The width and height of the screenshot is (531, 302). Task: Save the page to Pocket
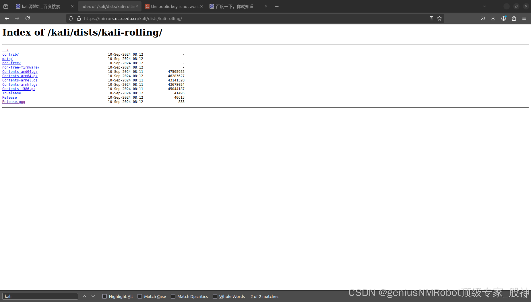(x=482, y=18)
